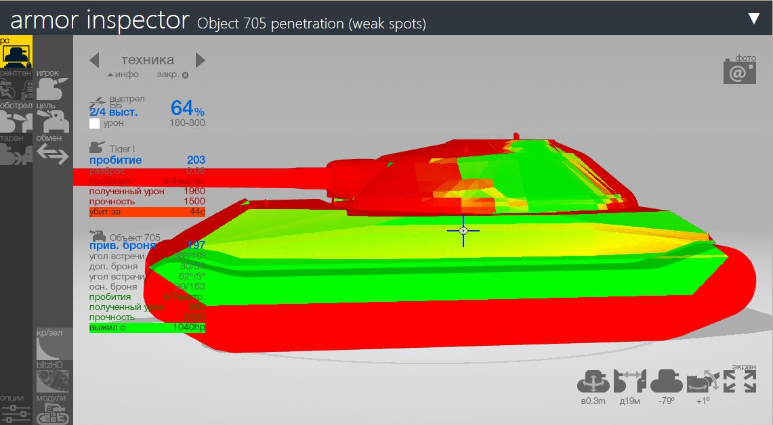This screenshot has height=425, width=773.
Task: Click the полученный урон 1960 row
Action: point(148,191)
